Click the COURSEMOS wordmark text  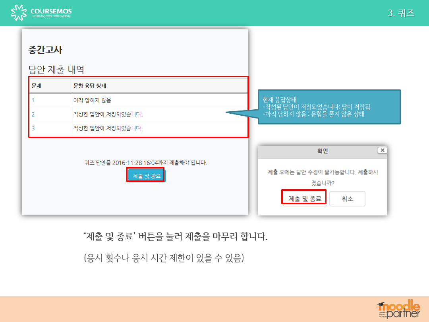click(x=51, y=11)
